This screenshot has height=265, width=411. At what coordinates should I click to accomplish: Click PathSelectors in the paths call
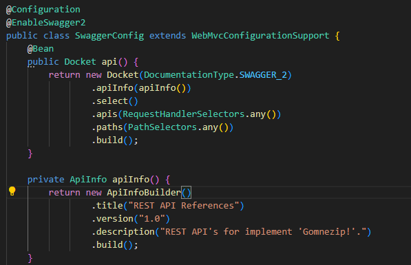pos(162,127)
